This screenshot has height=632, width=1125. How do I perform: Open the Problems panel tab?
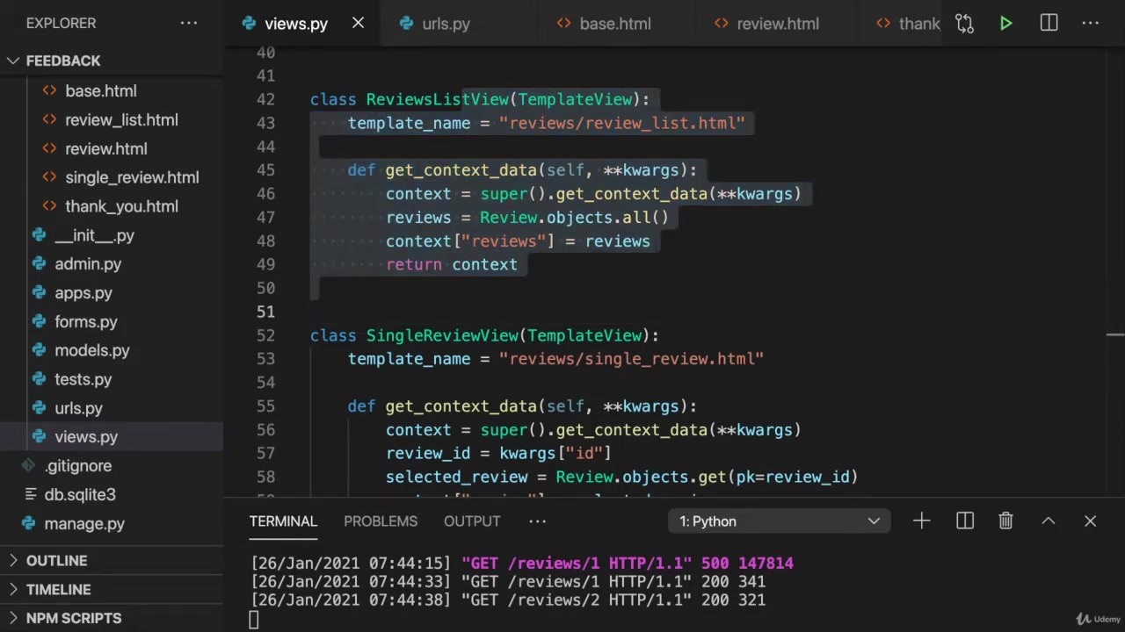click(x=380, y=521)
